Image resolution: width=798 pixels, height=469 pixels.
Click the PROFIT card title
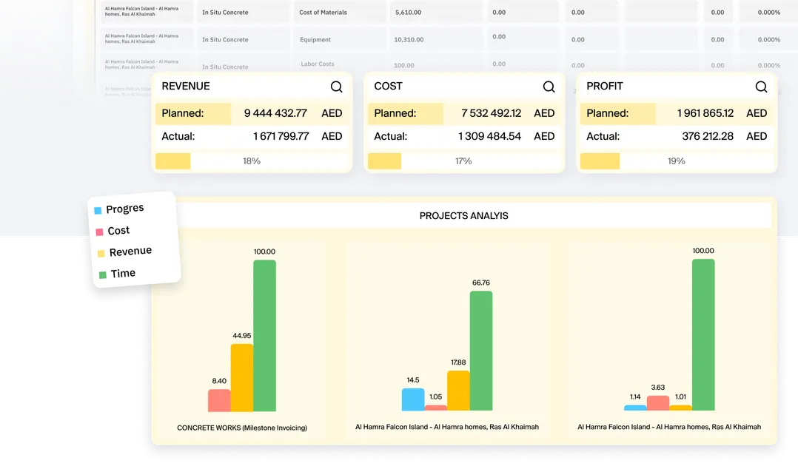pos(605,86)
